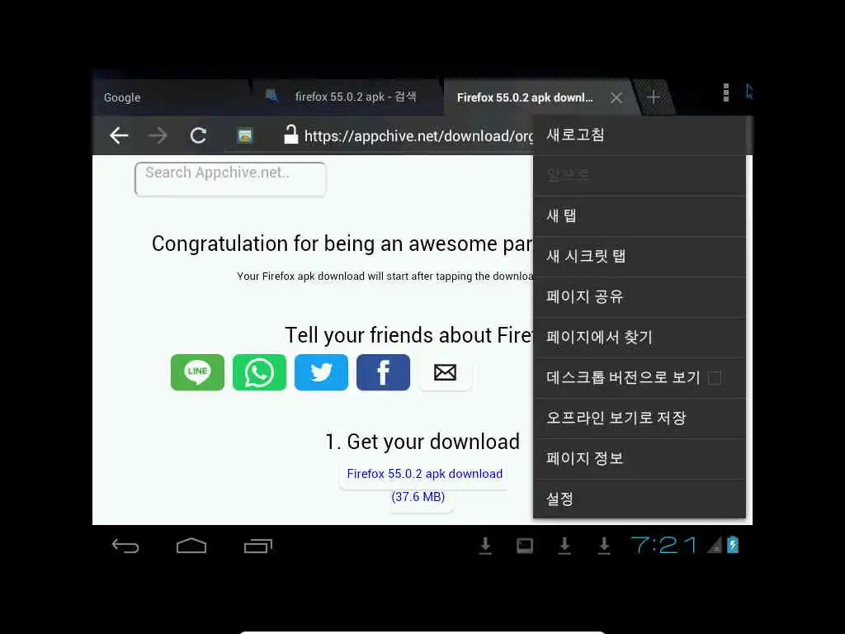Open screenshot notification icon in status bar
The height and width of the screenshot is (634, 845).
524,546
